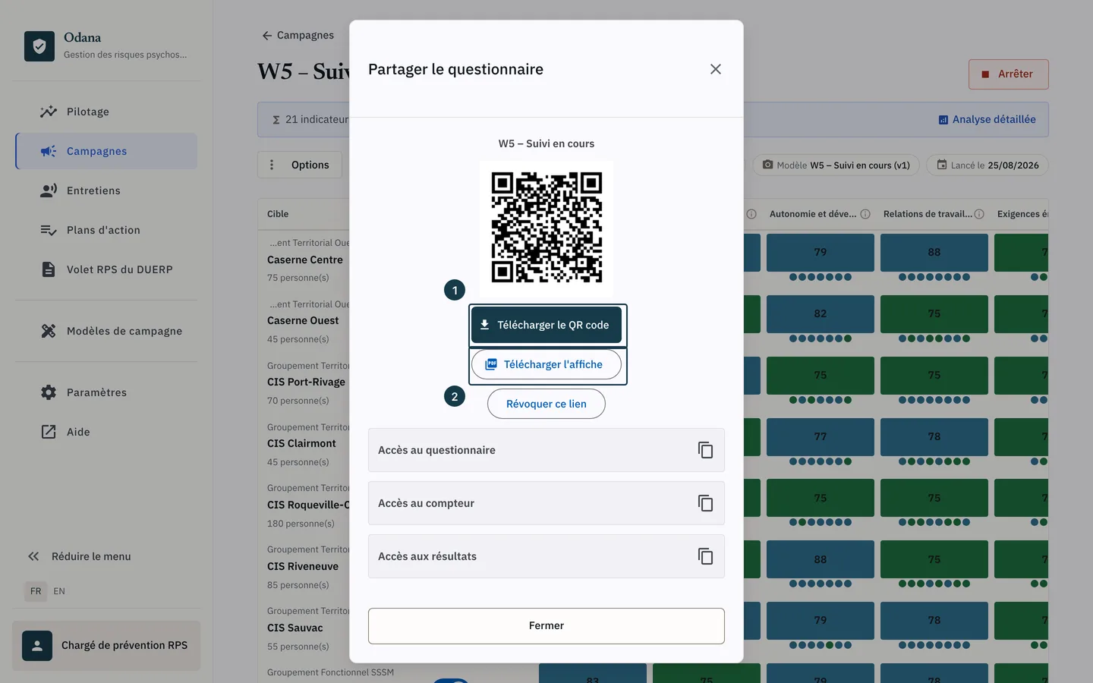
Task: Switch language to FR
Action: click(x=36, y=591)
